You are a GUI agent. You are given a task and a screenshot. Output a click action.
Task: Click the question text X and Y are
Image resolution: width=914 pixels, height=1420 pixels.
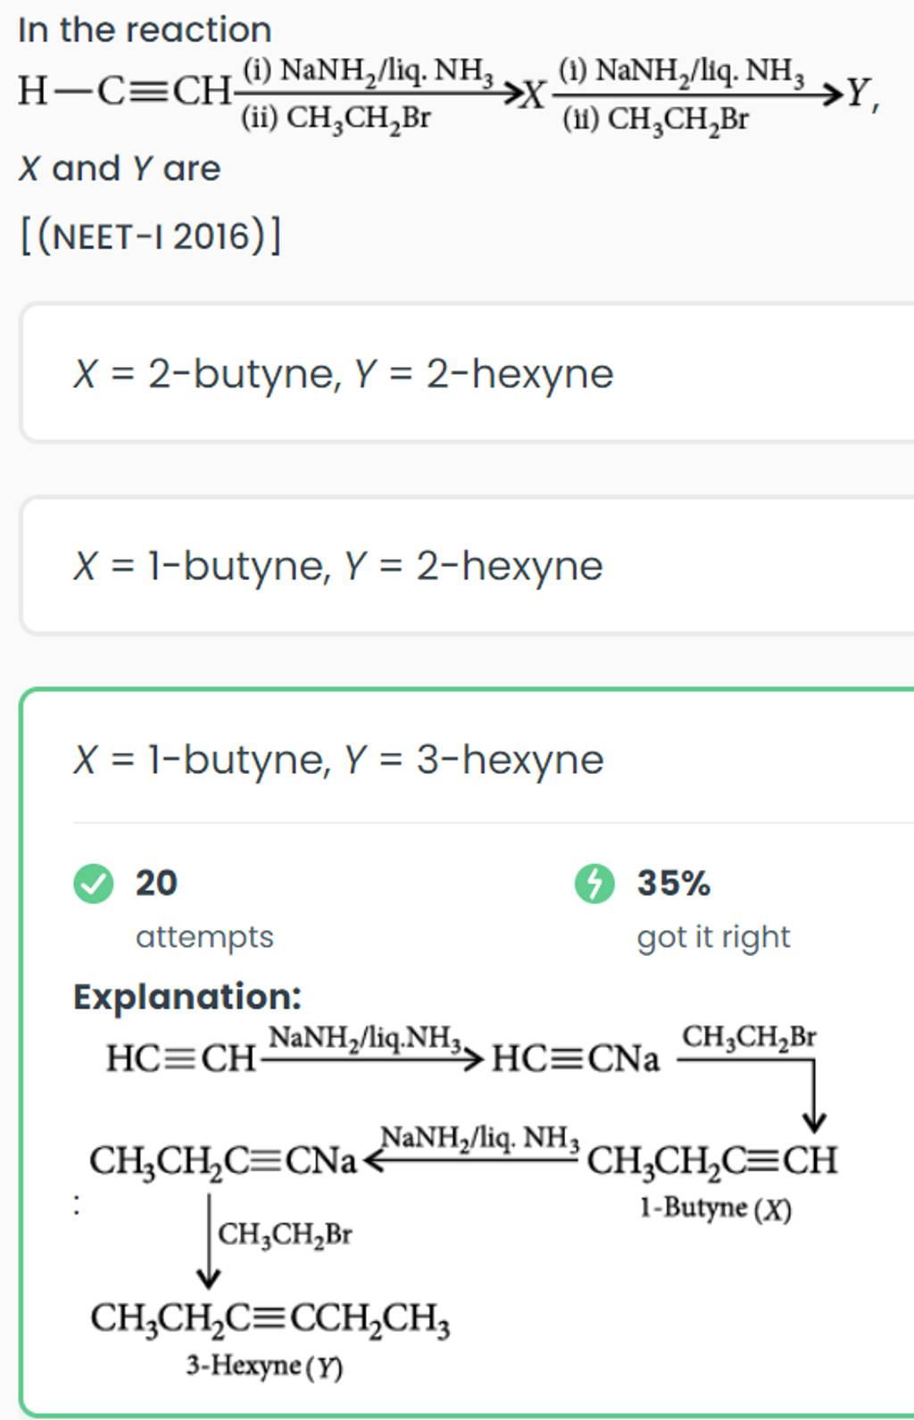coord(119,168)
